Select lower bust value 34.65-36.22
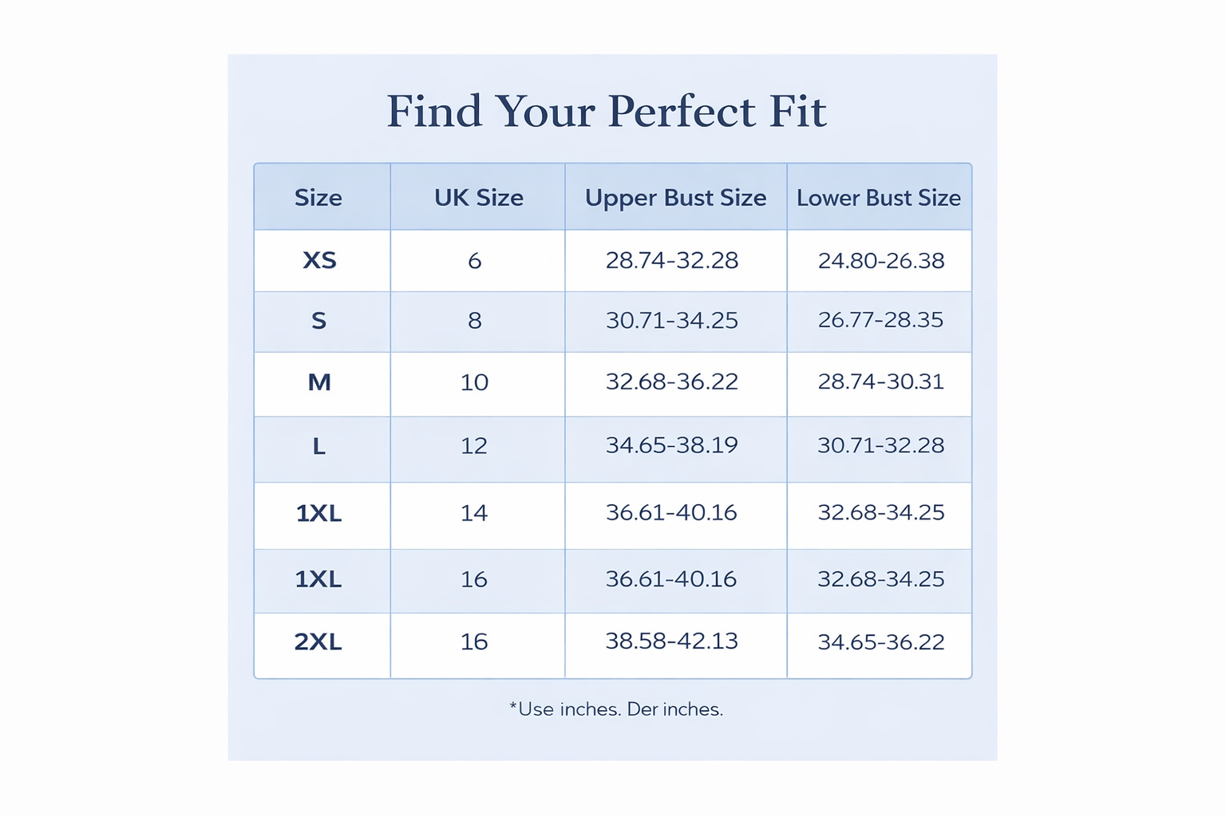This screenshot has height=817, width=1226. click(x=881, y=642)
